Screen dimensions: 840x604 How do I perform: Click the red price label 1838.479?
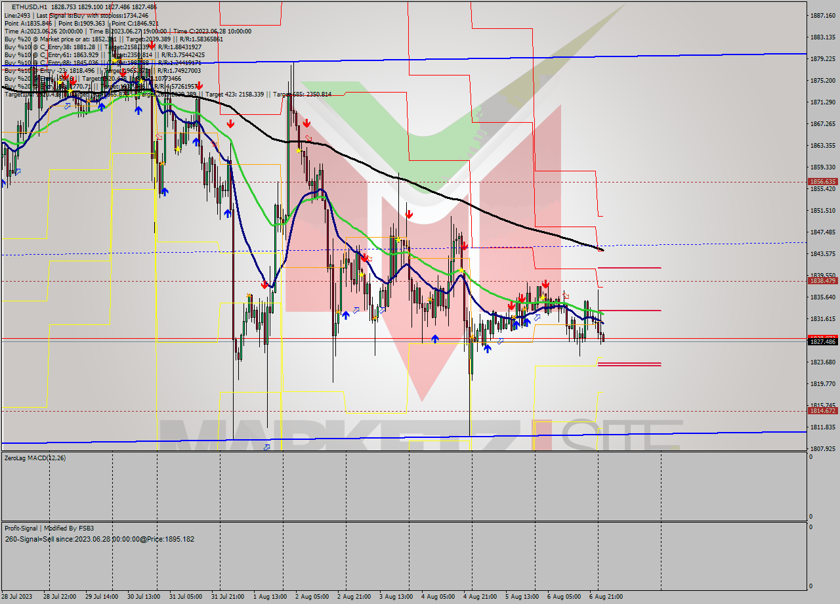822,282
